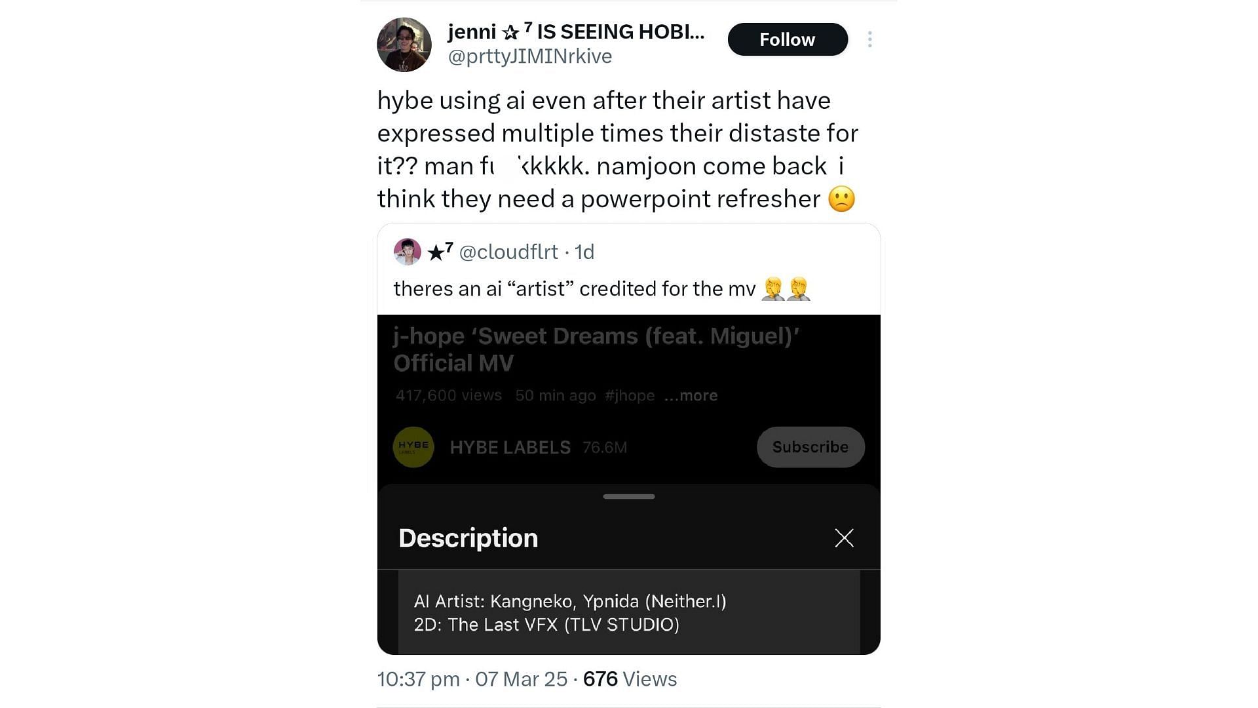Click the profile avatar of @cloudflrt
Screen dimensions: 1258x708
[x=406, y=252]
